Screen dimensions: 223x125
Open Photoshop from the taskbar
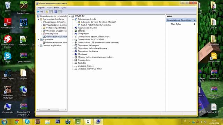(x=57, y=122)
